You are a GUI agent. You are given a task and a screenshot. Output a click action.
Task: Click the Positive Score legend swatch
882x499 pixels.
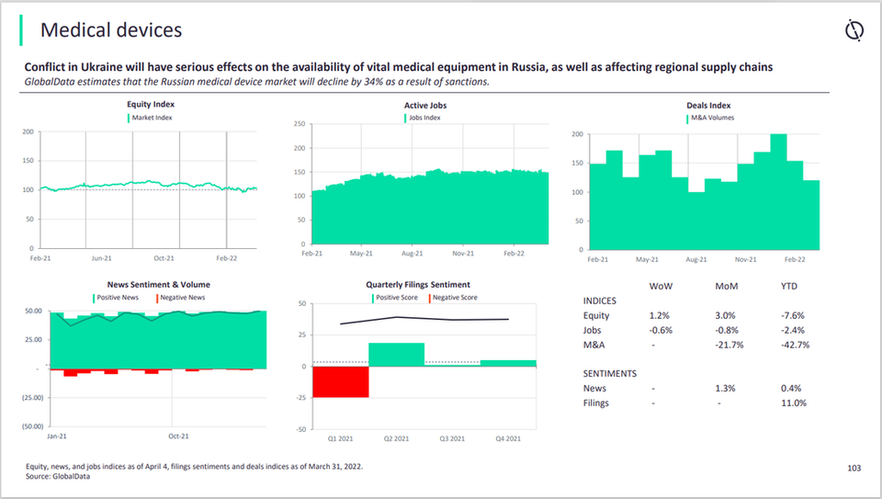coord(373,298)
